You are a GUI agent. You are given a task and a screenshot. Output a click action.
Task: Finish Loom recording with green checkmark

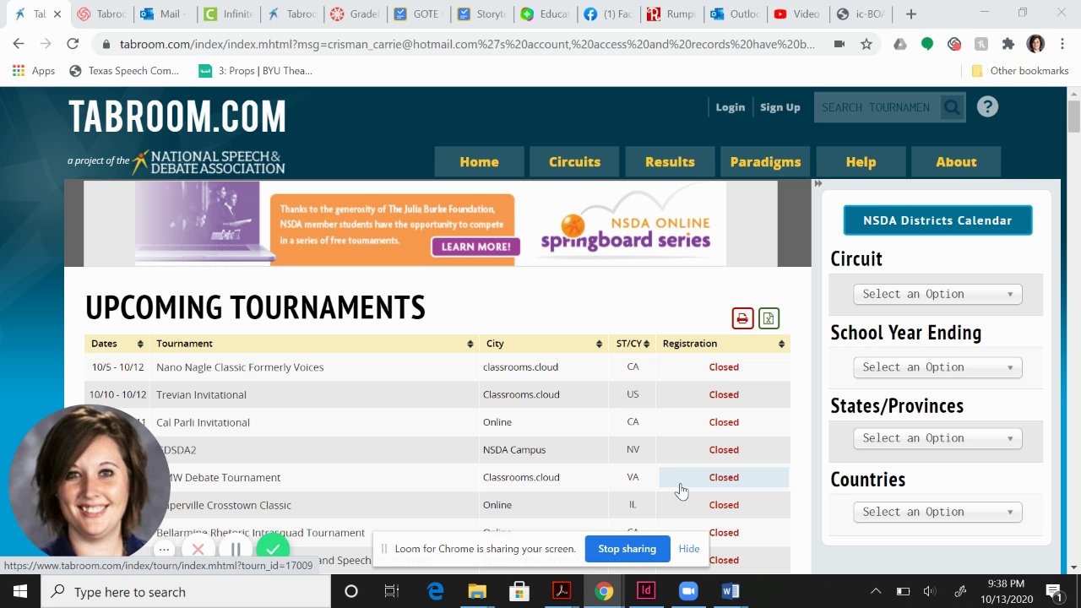272,549
